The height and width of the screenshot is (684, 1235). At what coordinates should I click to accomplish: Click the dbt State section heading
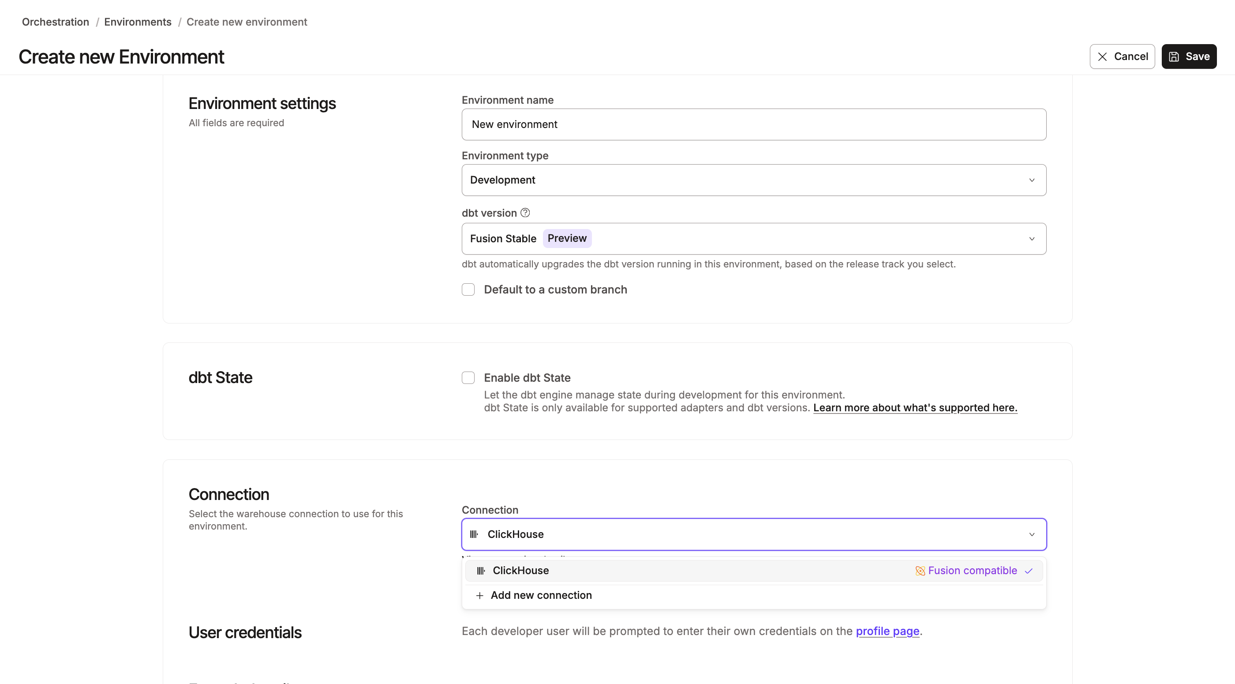220,377
